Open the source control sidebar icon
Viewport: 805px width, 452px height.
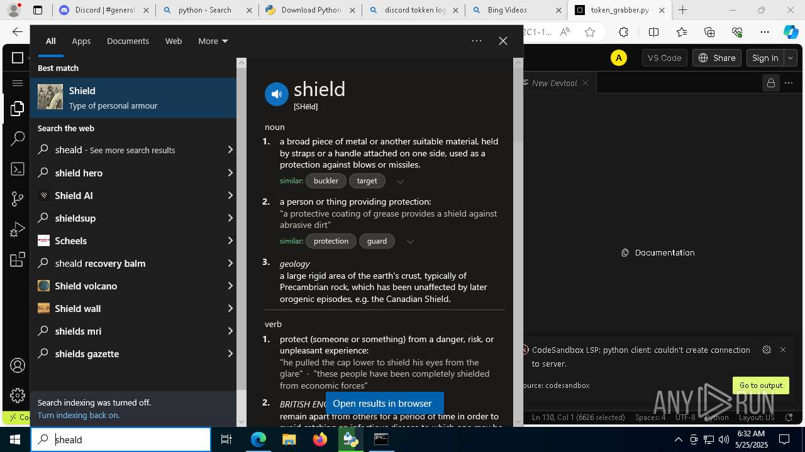(x=18, y=199)
